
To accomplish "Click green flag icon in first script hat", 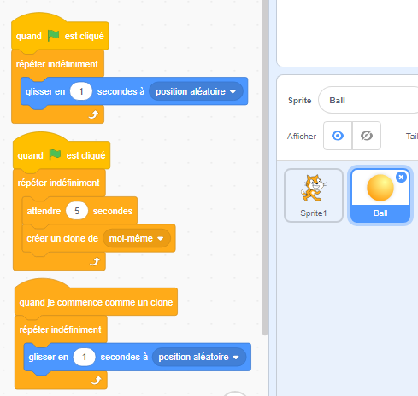I will tap(53, 36).
